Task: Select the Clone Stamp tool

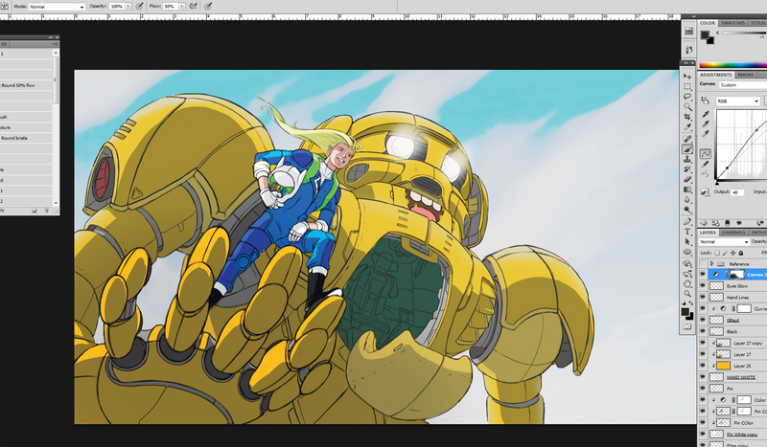Action: pos(687,159)
